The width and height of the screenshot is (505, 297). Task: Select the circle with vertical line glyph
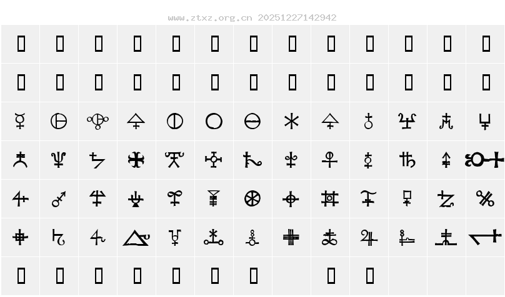tap(175, 122)
